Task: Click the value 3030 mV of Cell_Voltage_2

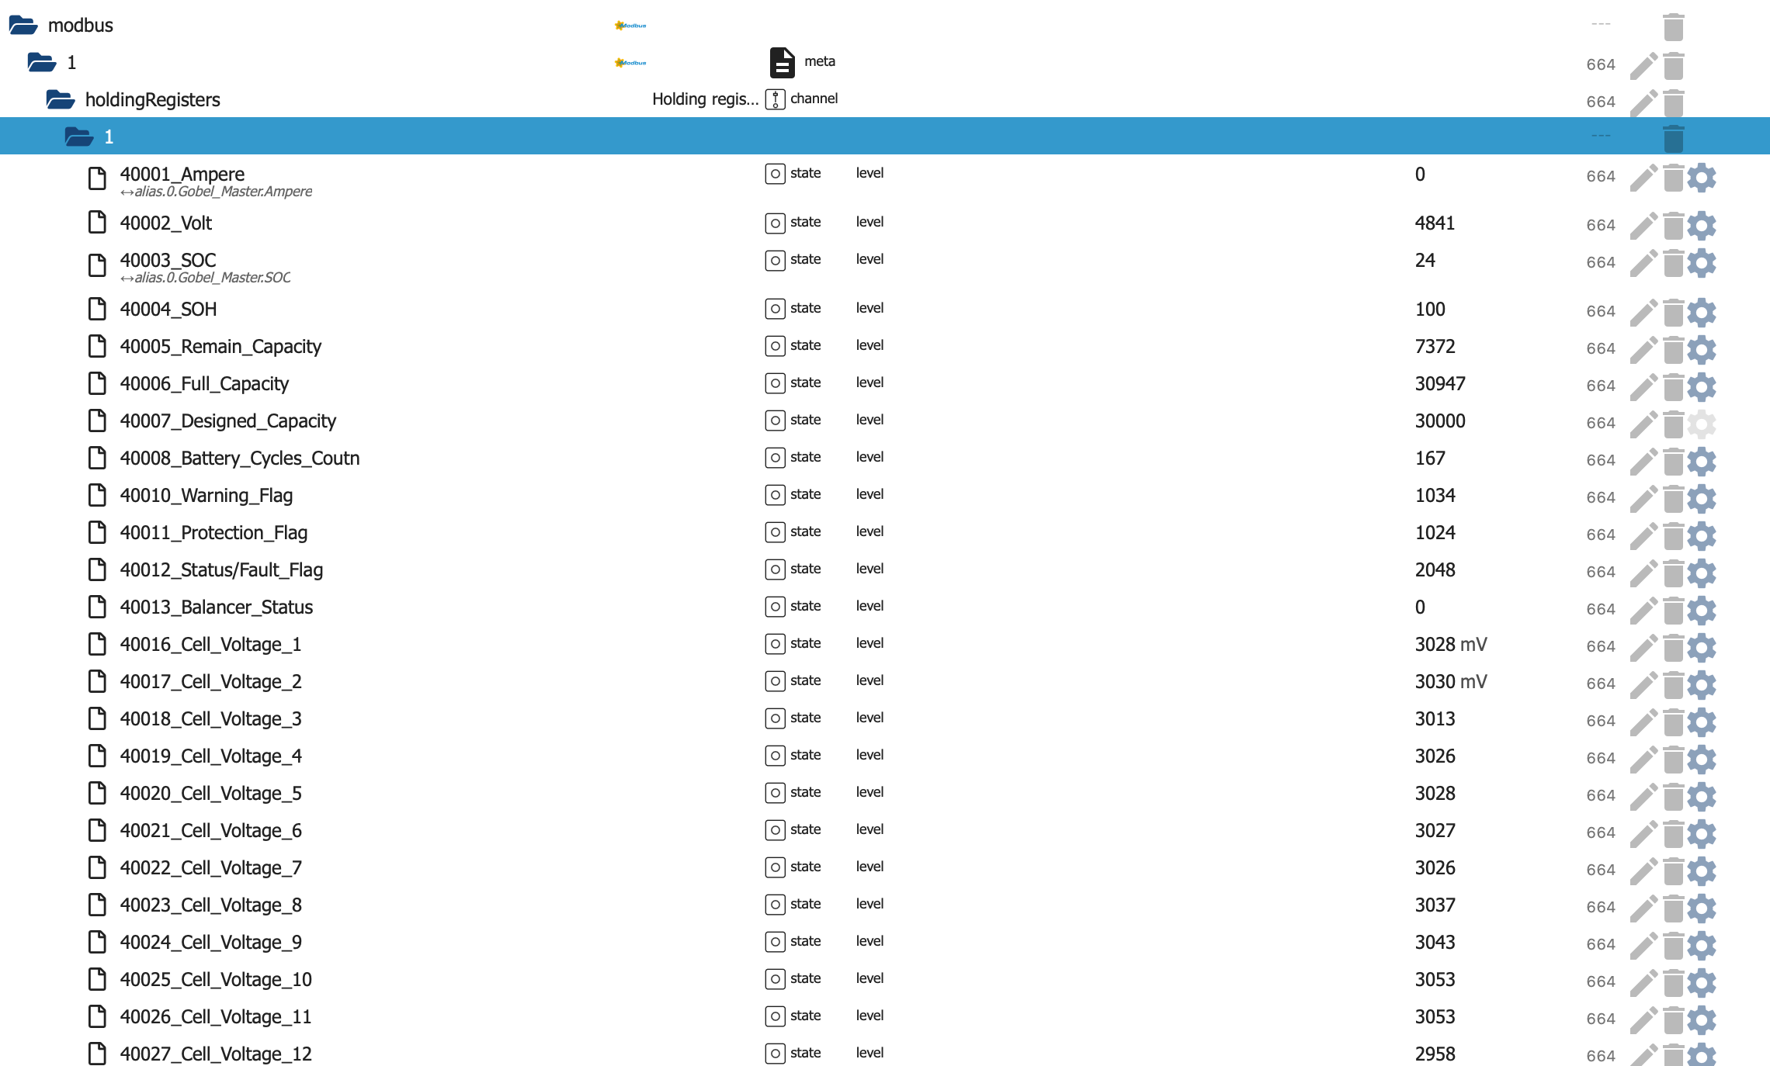Action: 1450,682
